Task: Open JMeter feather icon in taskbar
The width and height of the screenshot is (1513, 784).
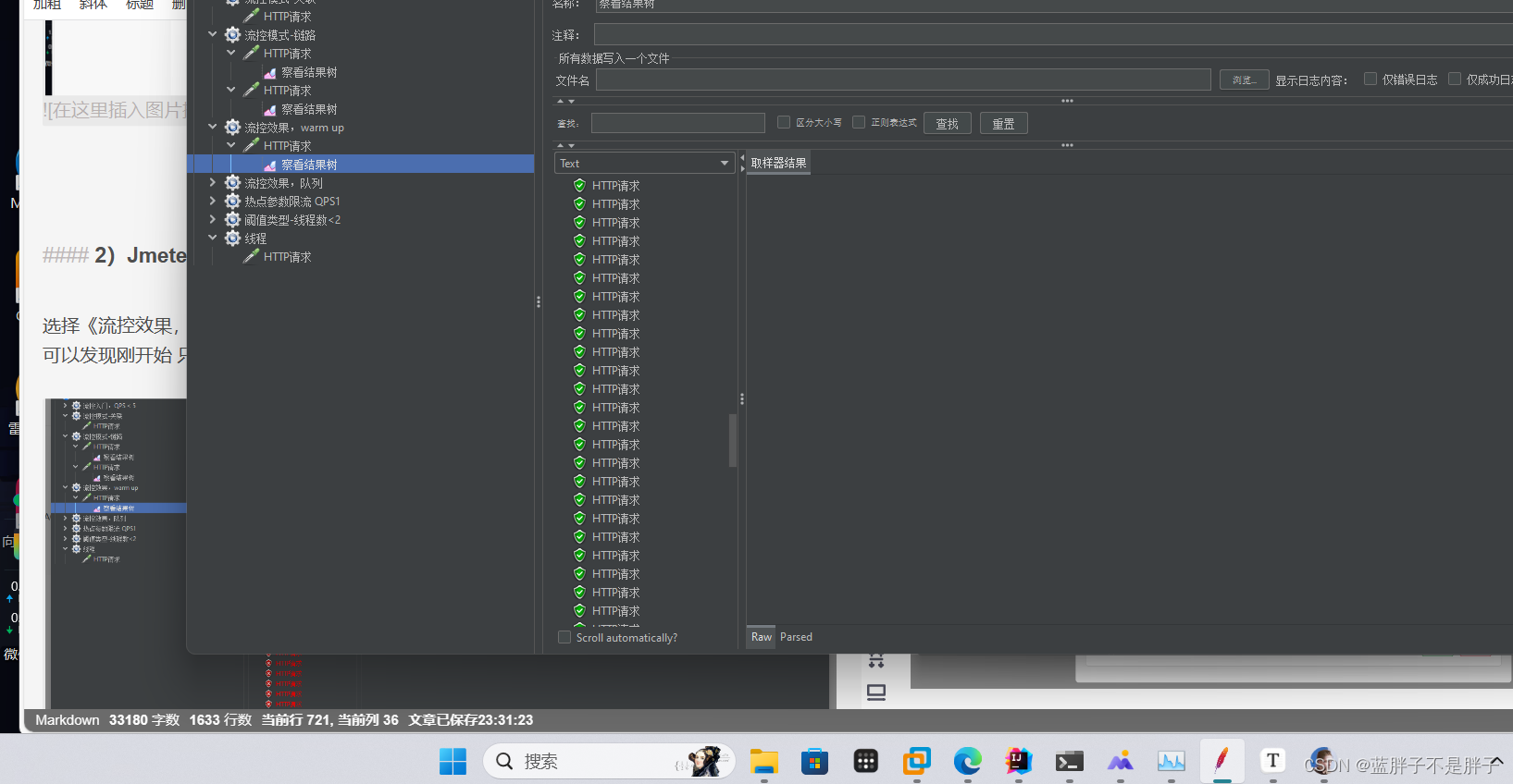Action: (1222, 761)
